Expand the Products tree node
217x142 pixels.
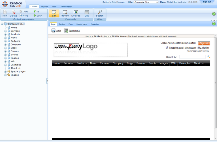(5, 34)
